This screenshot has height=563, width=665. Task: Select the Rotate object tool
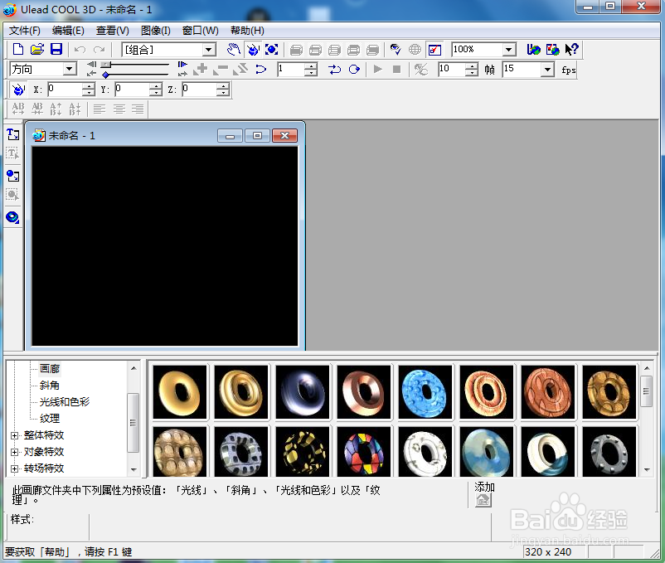coord(253,50)
